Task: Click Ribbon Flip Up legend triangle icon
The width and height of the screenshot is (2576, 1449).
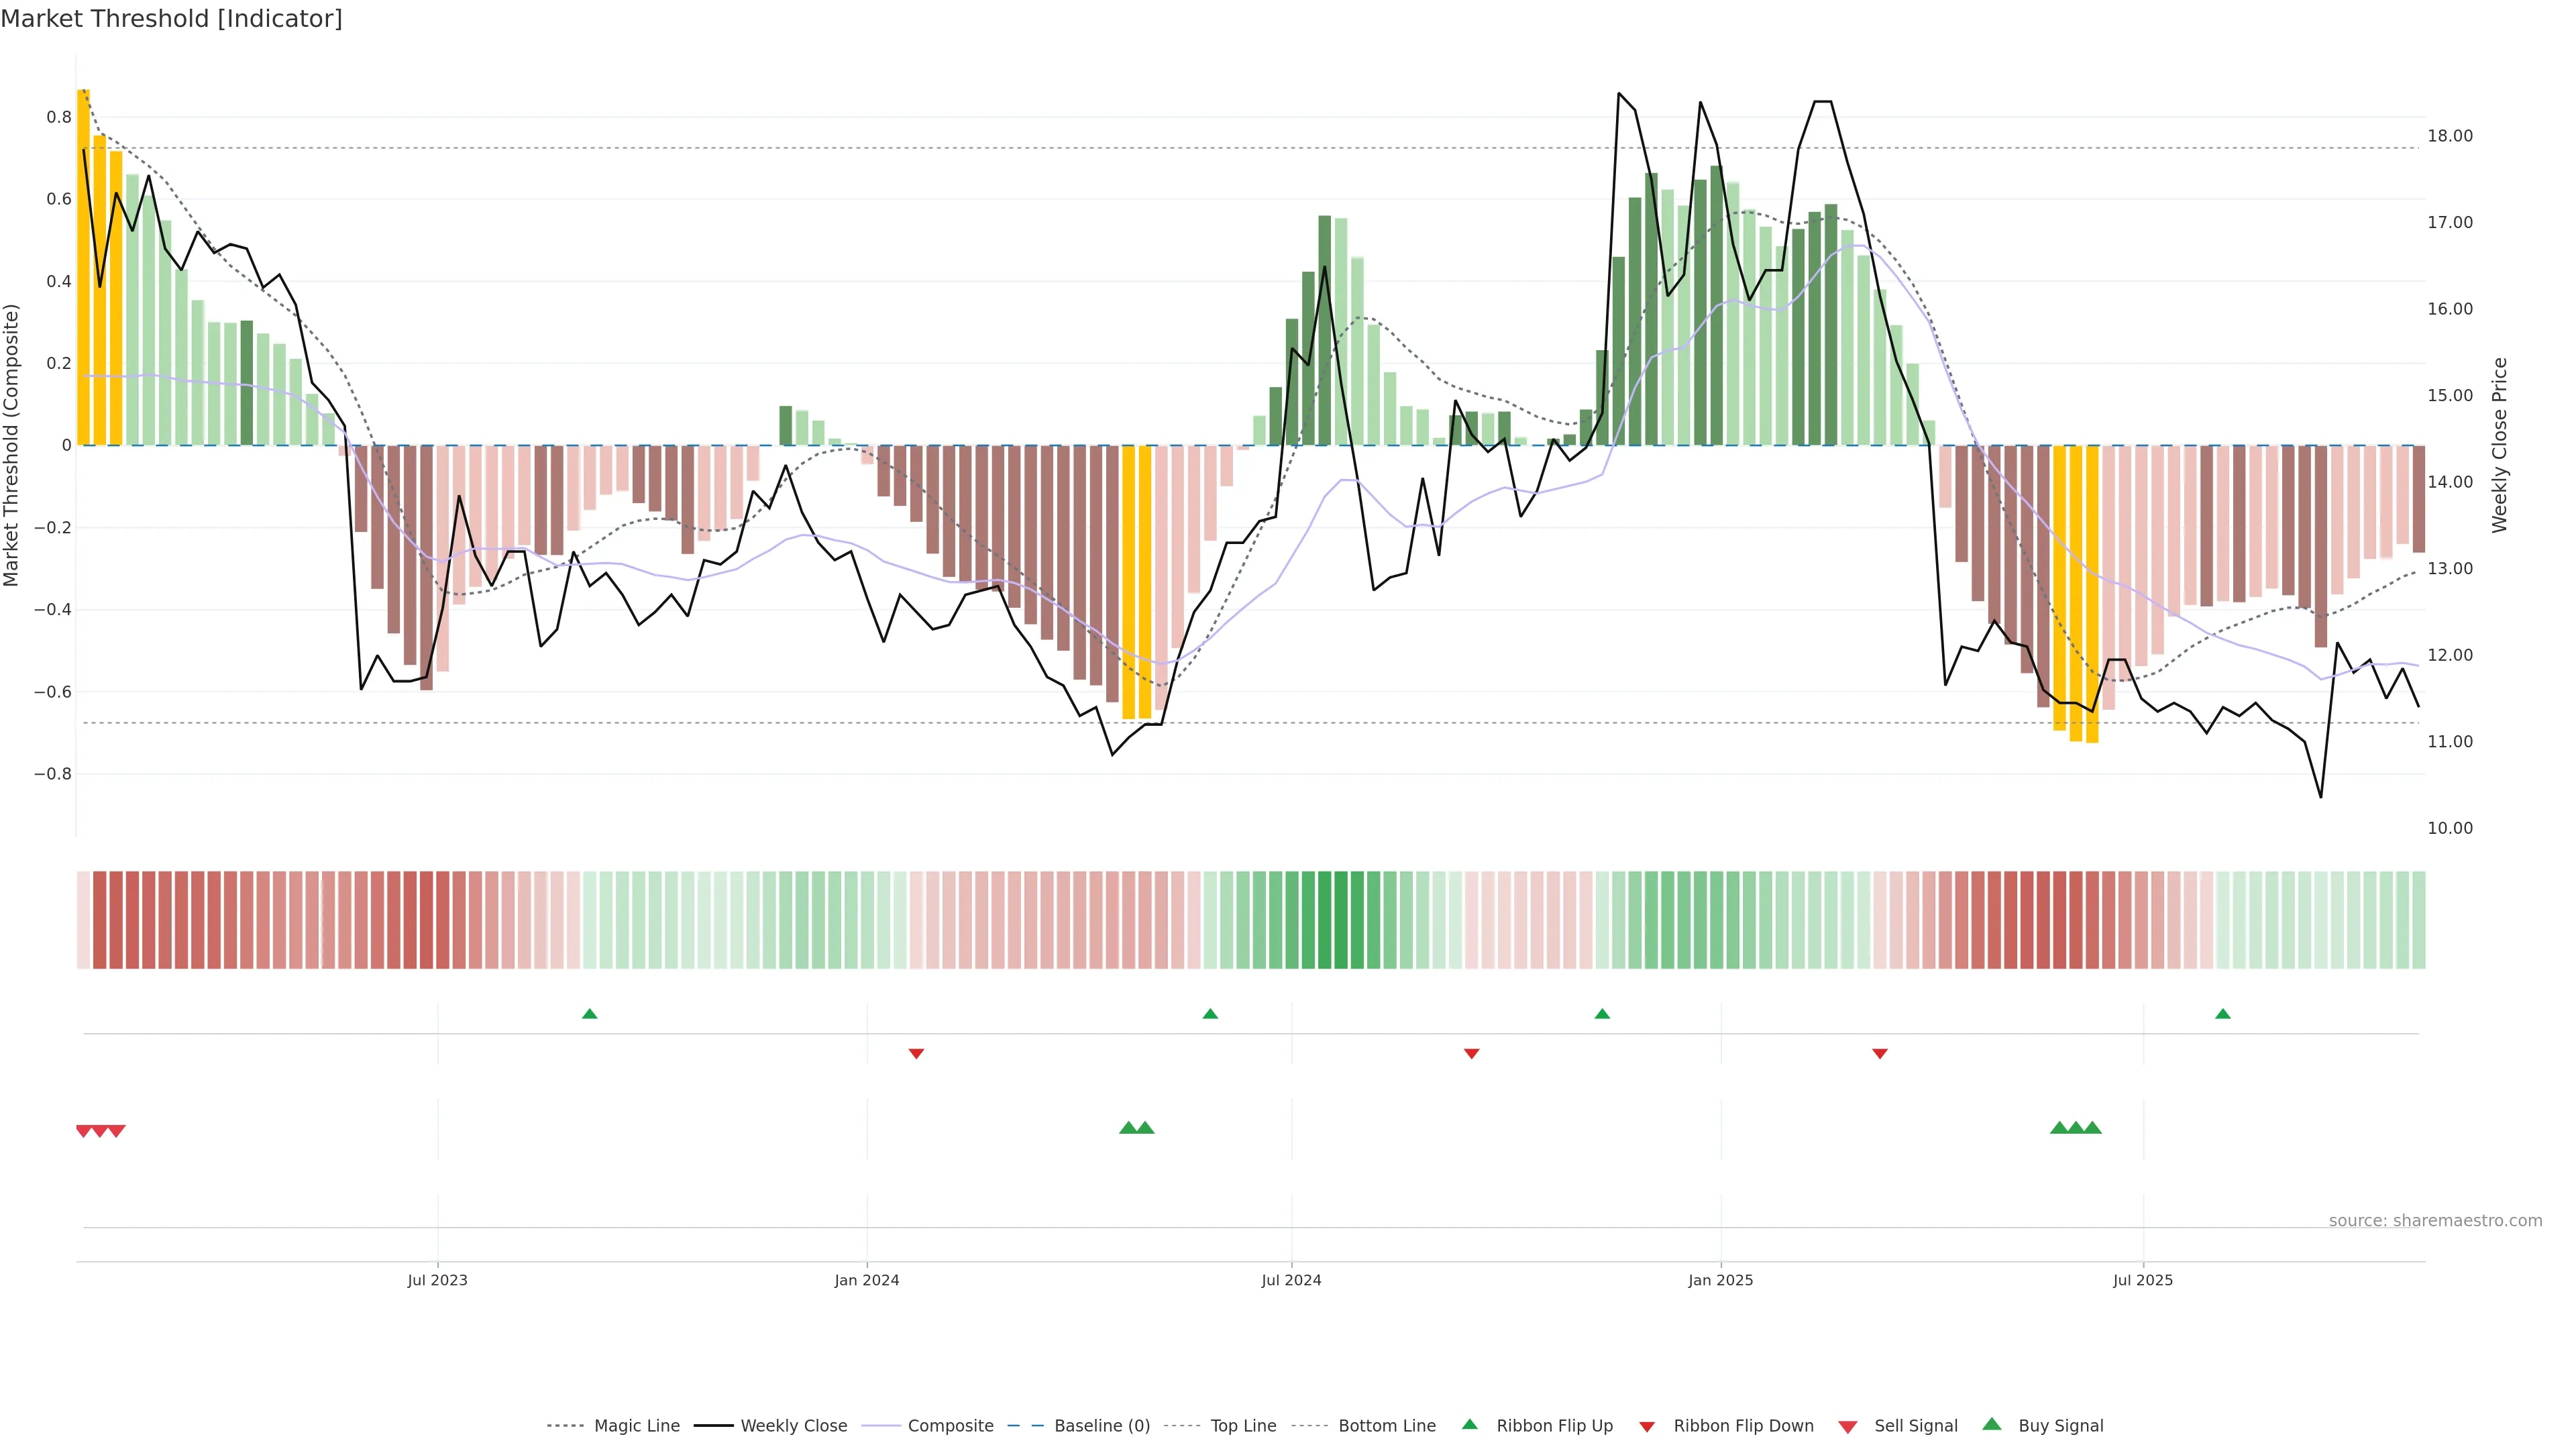Action: (x=1469, y=1424)
